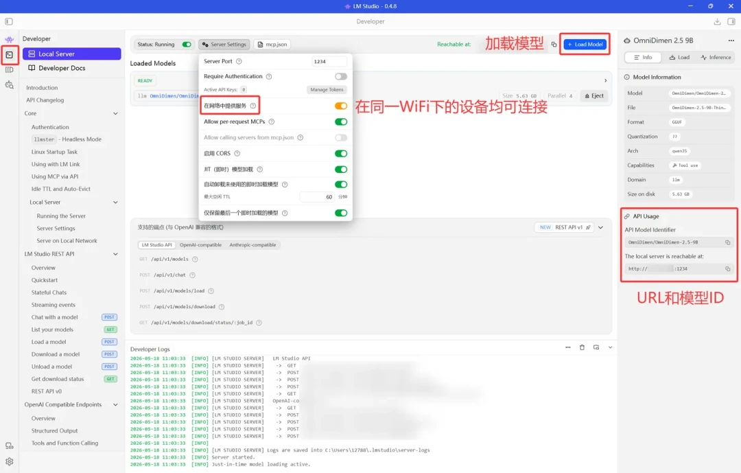Open the Chat view robot icon
741x473 pixels.
coord(9,40)
